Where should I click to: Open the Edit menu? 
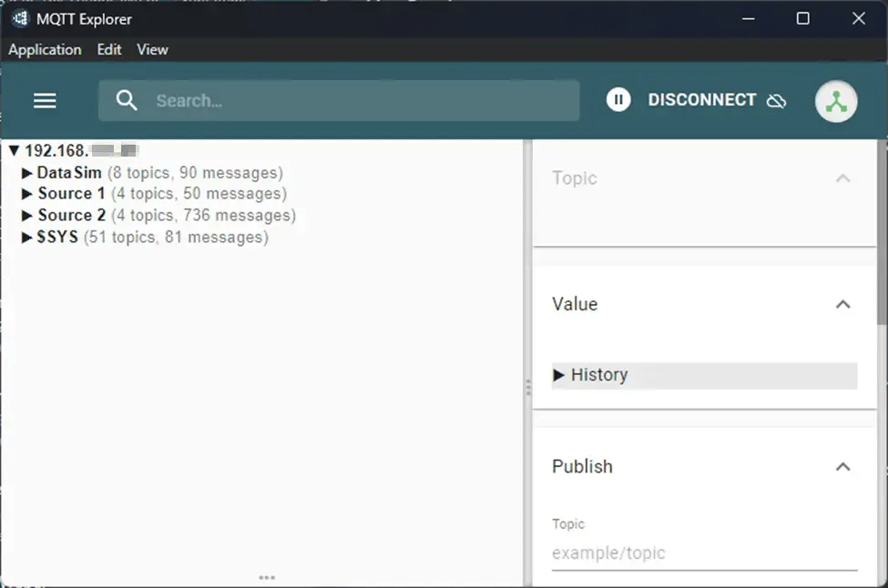pyautogui.click(x=109, y=50)
